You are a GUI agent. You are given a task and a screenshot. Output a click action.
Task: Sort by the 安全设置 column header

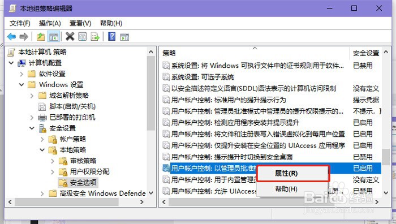point(365,53)
